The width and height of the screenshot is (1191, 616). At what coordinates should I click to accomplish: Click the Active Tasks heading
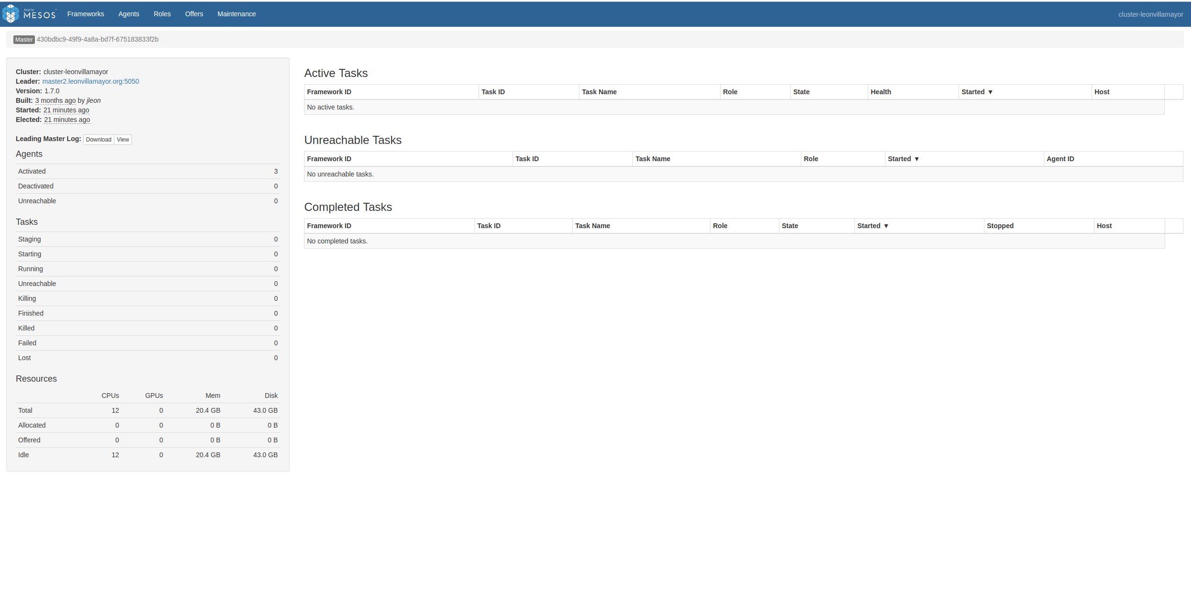coord(336,73)
